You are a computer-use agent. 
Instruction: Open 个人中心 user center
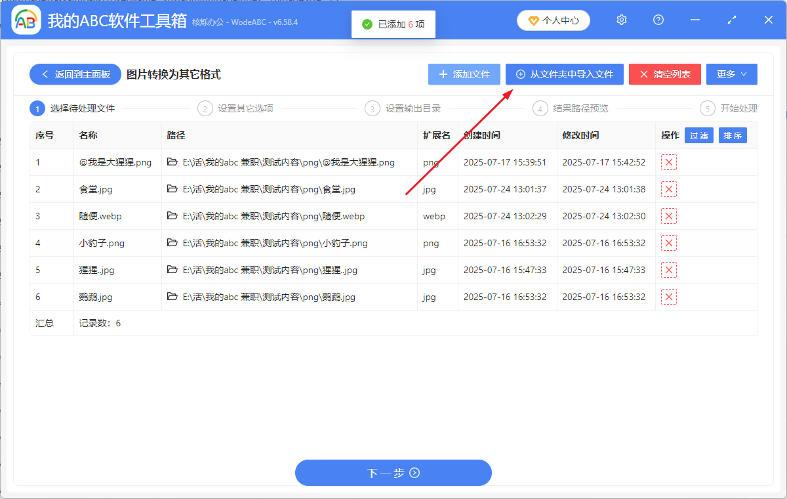click(553, 20)
